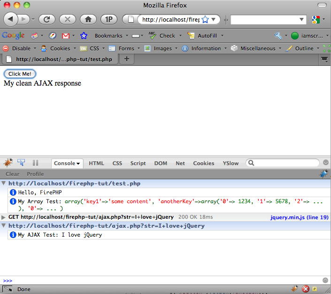This screenshot has height=294, width=331.
Task: Go back with the Back arrow button
Action: (10, 19)
